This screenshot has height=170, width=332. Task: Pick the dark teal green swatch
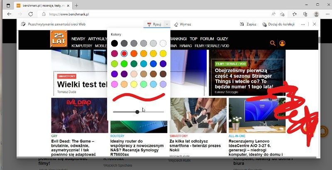point(134,64)
